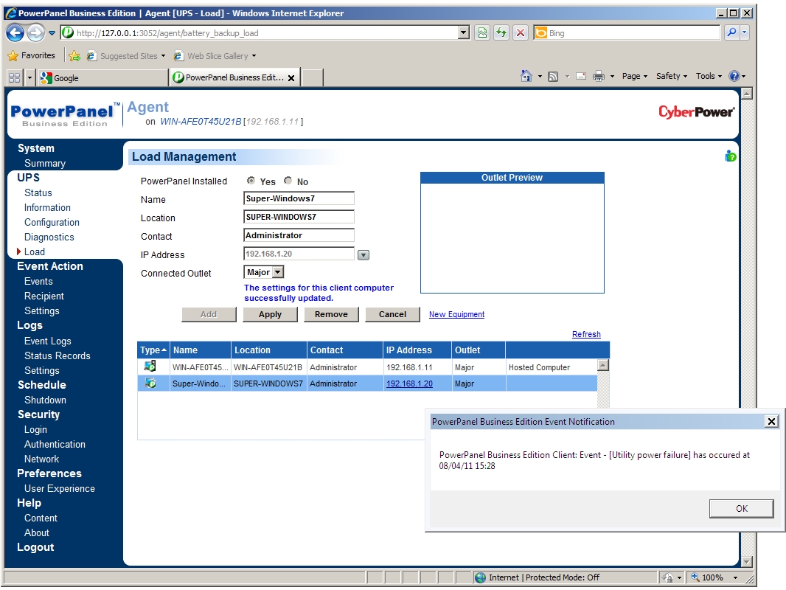This screenshot has height=590, width=786.
Task: Open the 192.168.1.20 IP address link
Action: 409,383
